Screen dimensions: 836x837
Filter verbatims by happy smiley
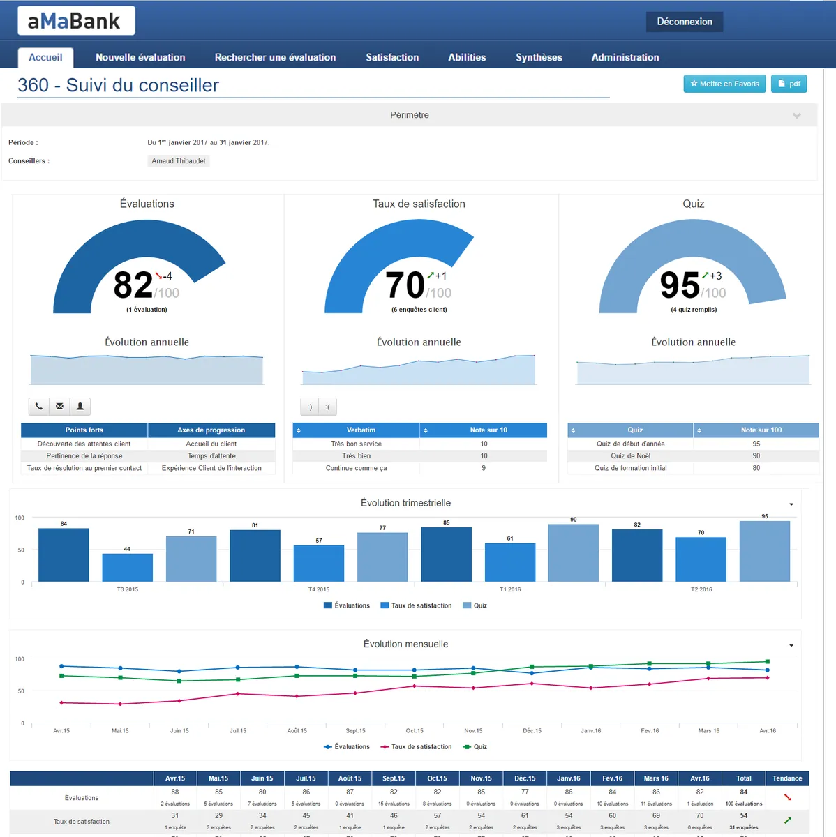(310, 407)
